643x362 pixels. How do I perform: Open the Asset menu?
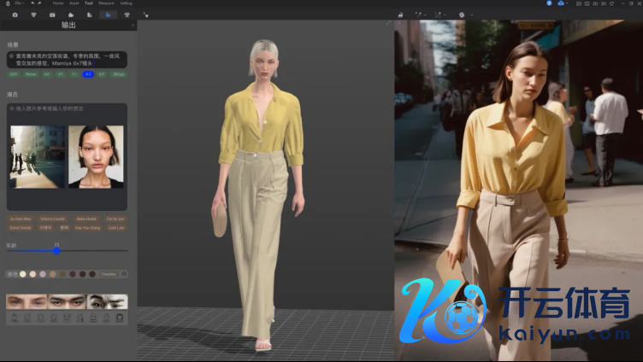(73, 3)
